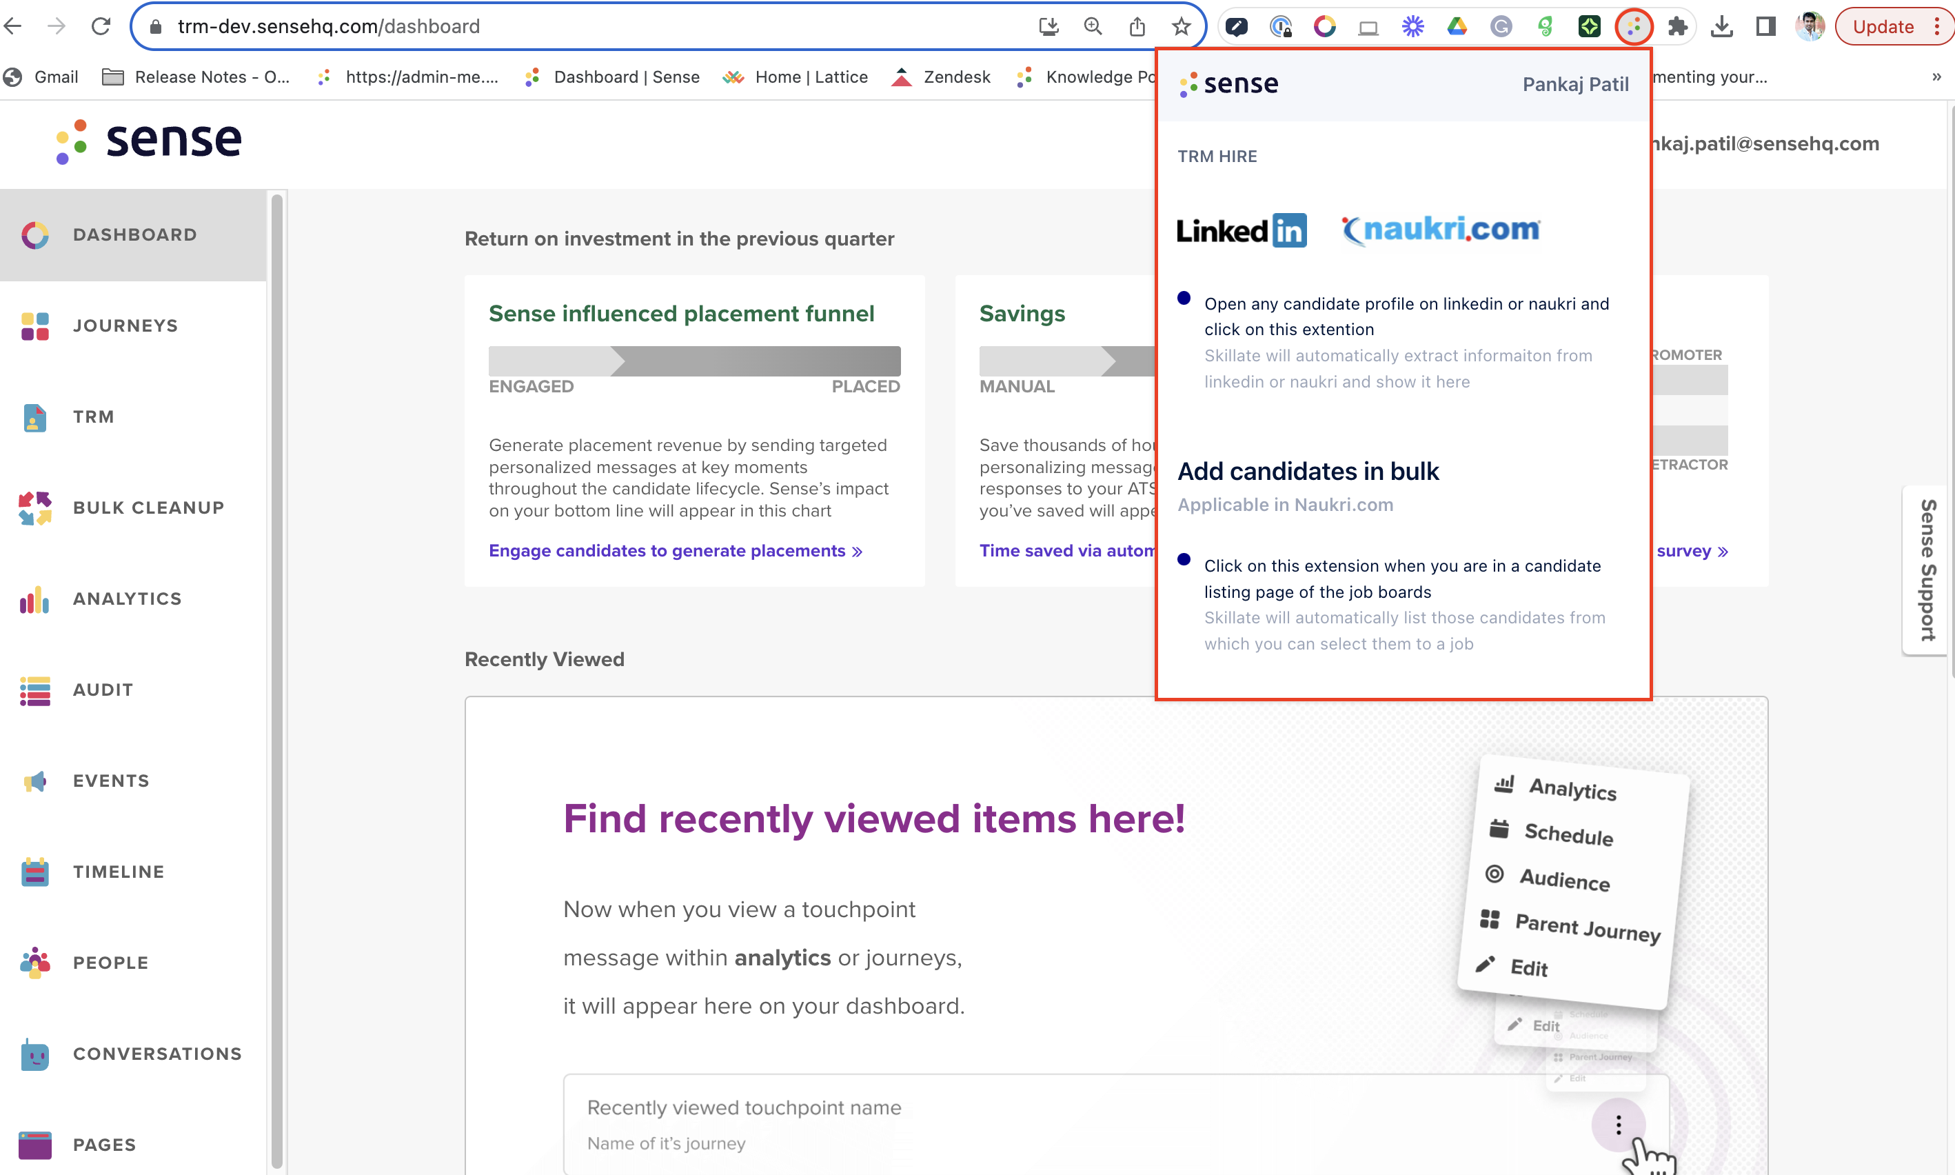
Task: Open Chrome menu three dots
Action: 1937,27
